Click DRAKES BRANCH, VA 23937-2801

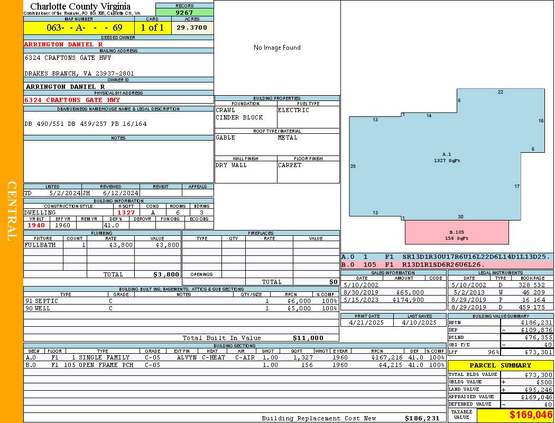click(79, 73)
